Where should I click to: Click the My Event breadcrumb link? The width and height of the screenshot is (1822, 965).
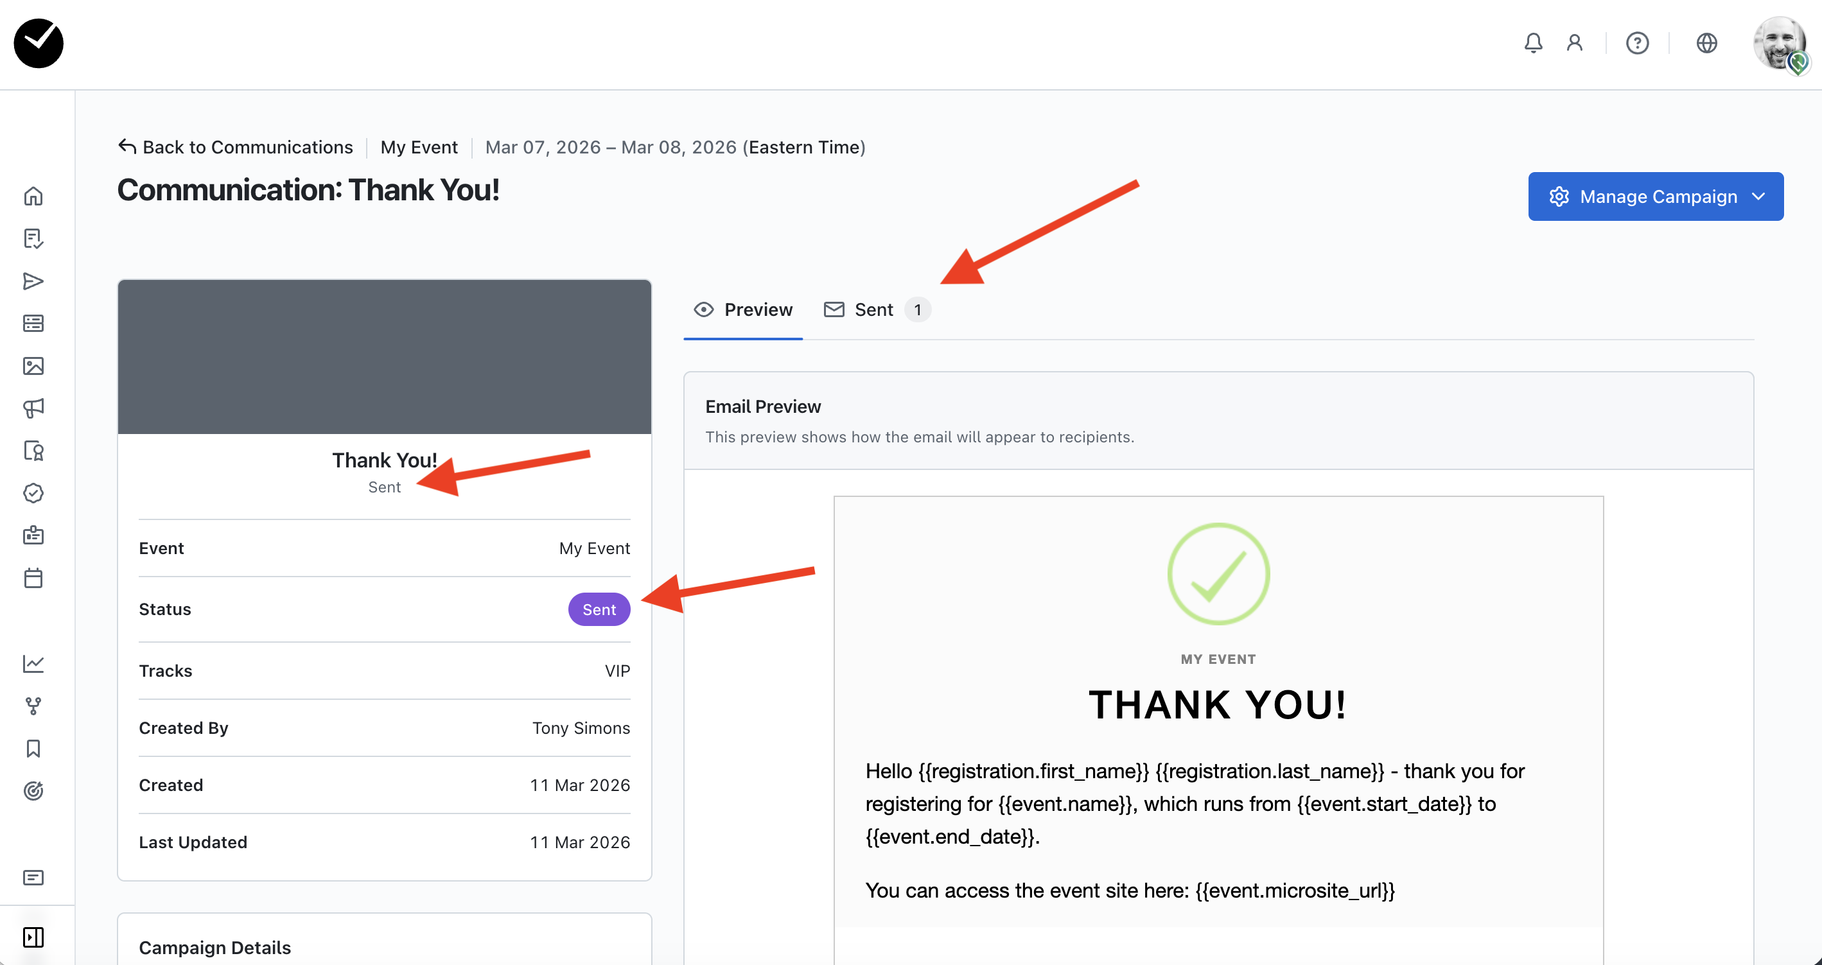pos(419,147)
